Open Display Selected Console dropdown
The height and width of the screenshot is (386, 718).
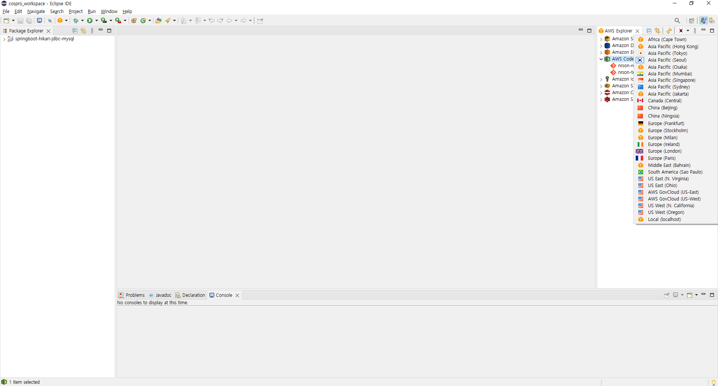[x=682, y=295]
